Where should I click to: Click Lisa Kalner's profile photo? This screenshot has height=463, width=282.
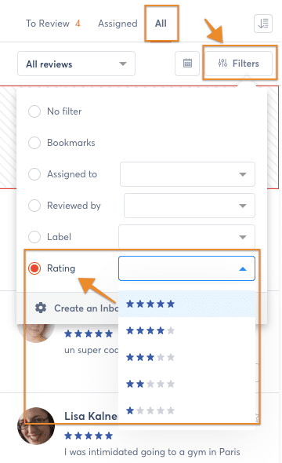pos(36,426)
